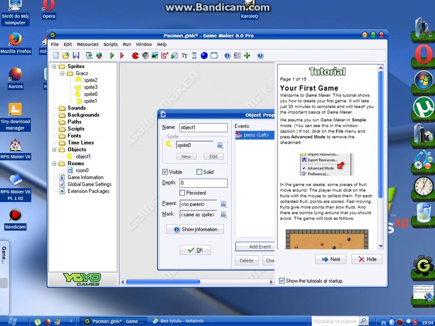Create a font with TT icon

click(x=184, y=55)
